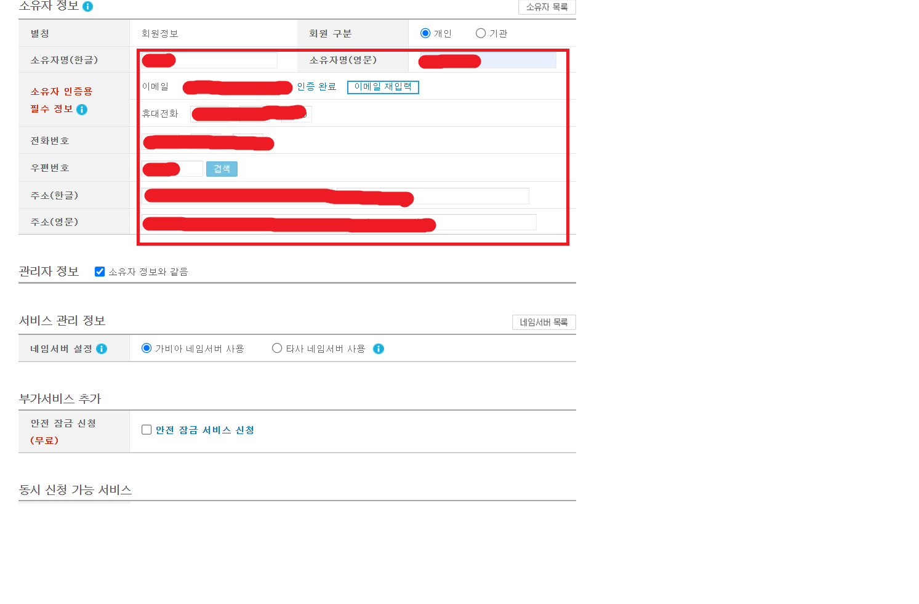The height and width of the screenshot is (604, 919).
Task: Click the 인증 완료 status text
Action: pyautogui.click(x=317, y=87)
